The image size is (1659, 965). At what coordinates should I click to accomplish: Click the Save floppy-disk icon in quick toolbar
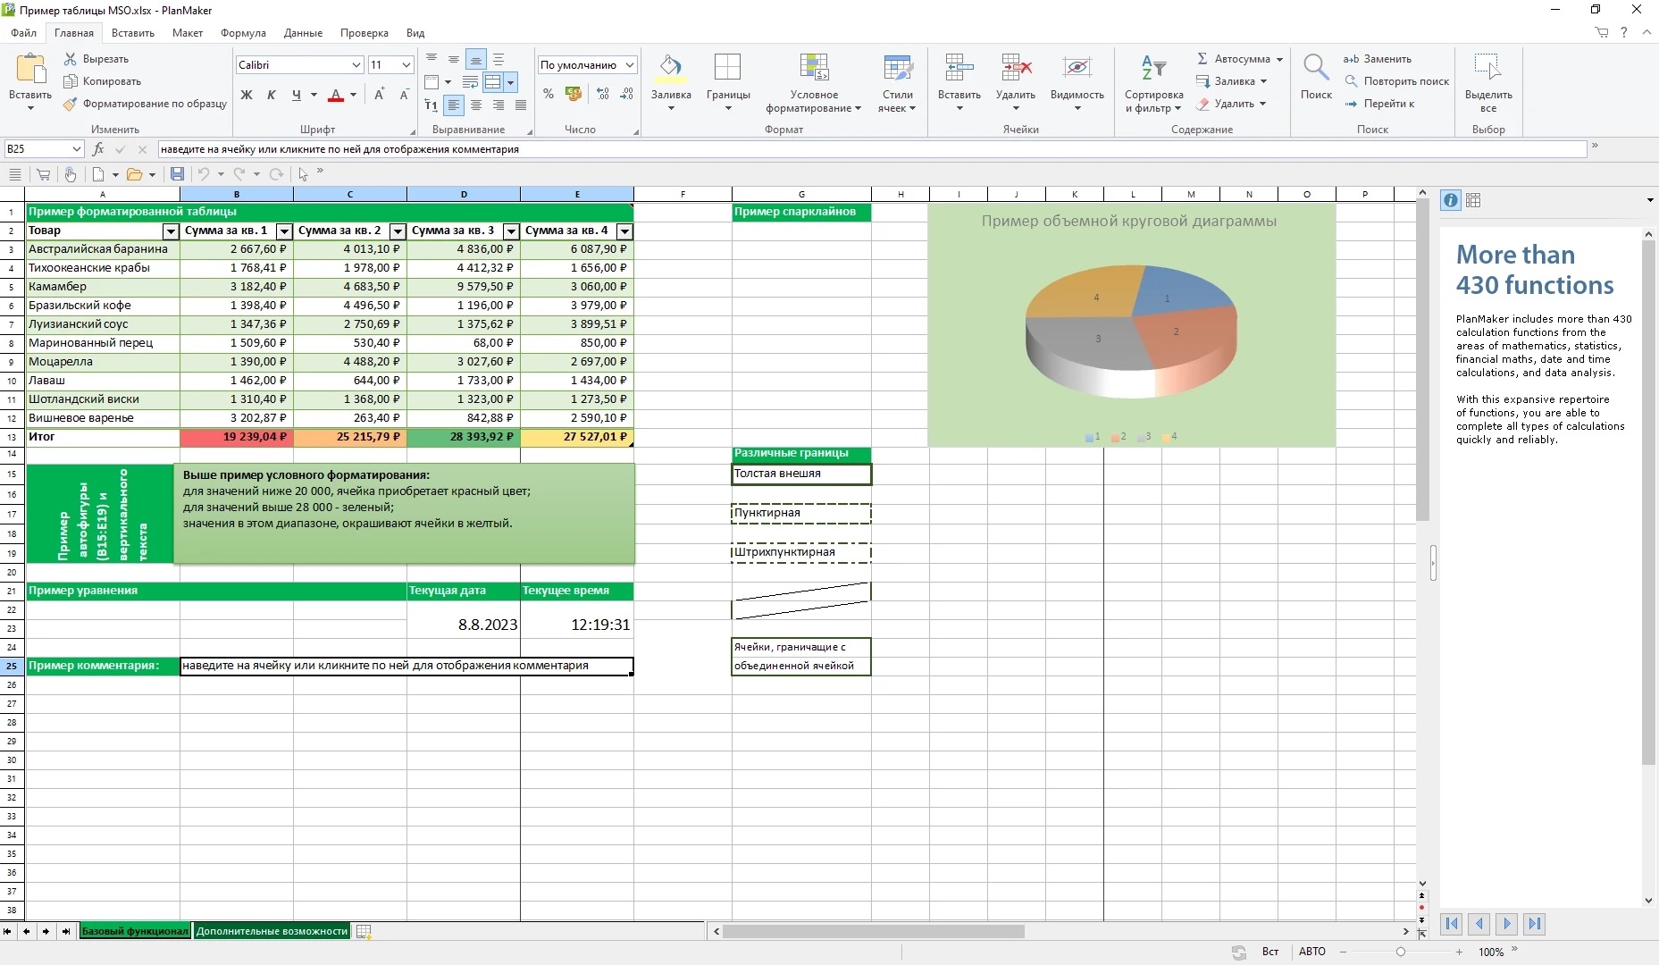point(177,174)
